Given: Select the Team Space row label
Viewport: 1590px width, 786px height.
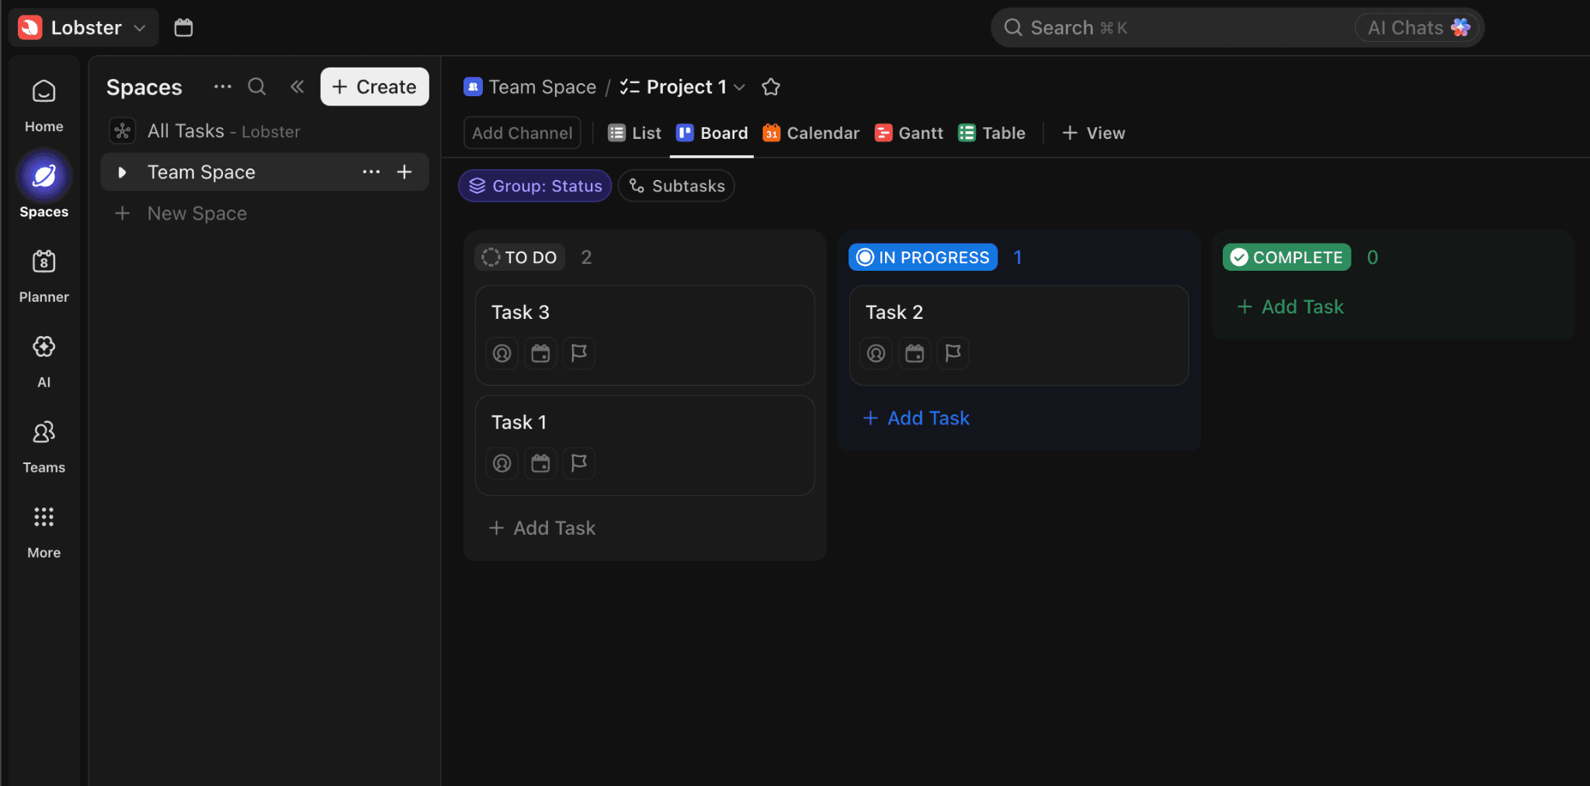Looking at the screenshot, I should pyautogui.click(x=201, y=172).
